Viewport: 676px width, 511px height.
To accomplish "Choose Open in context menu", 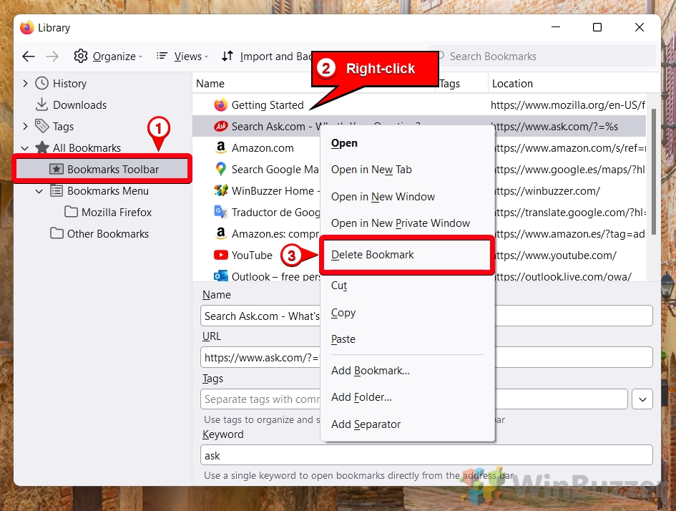I will pyautogui.click(x=408, y=143).
